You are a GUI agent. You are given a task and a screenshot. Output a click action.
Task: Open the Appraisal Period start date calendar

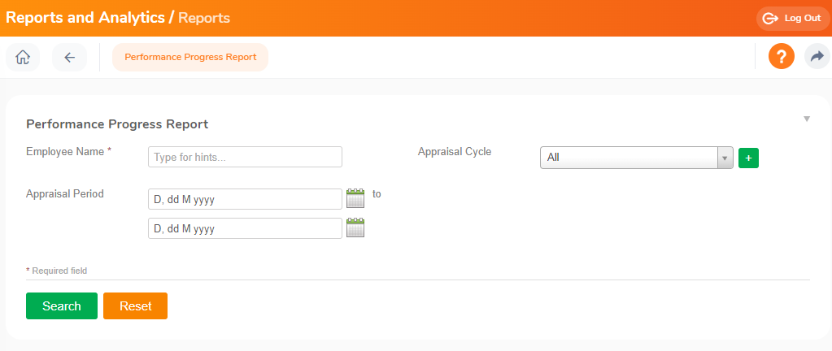[x=355, y=198]
